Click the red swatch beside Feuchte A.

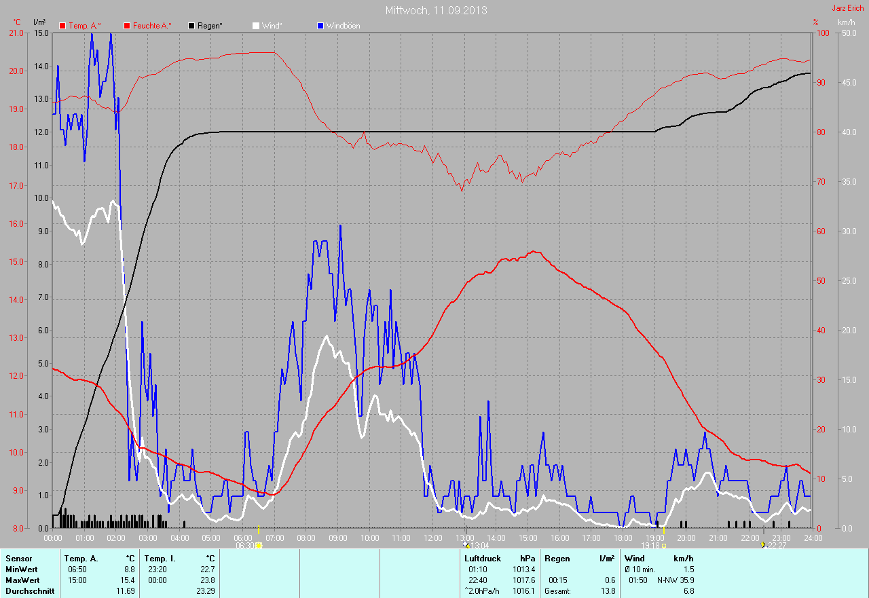click(x=127, y=26)
